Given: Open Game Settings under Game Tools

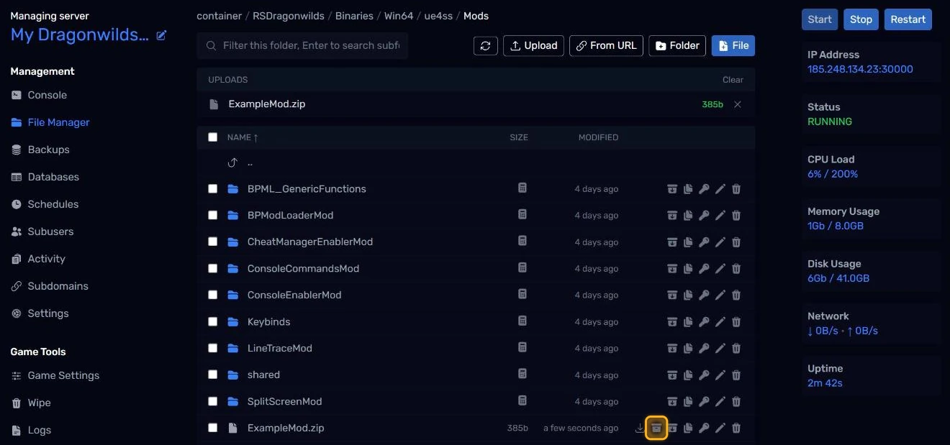Looking at the screenshot, I should click(63, 375).
